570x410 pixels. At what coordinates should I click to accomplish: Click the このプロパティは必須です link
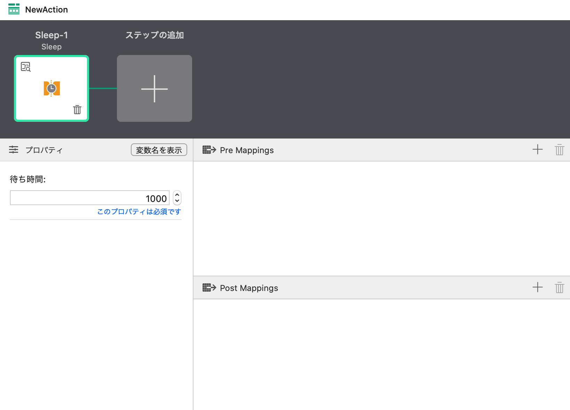pos(139,212)
